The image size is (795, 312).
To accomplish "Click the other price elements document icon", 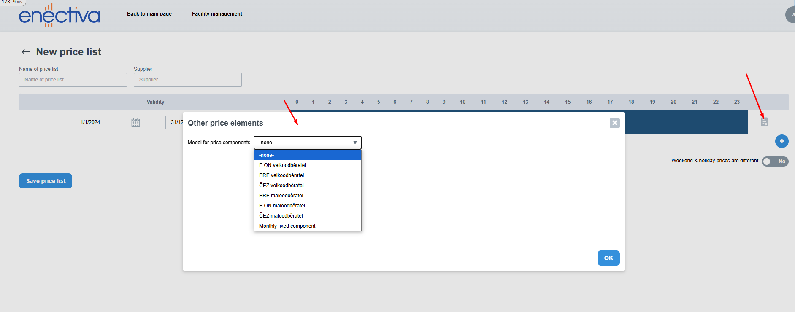I will pos(764,122).
